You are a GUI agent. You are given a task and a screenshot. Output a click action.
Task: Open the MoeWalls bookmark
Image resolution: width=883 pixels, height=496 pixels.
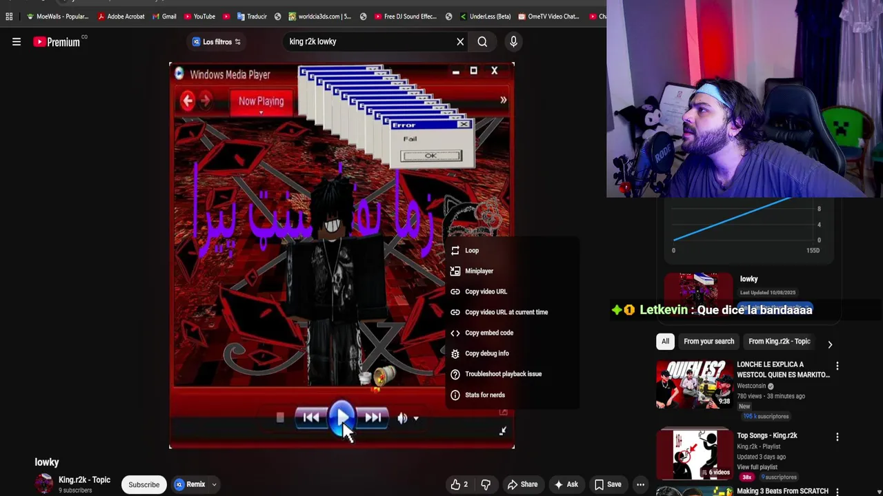(x=57, y=17)
